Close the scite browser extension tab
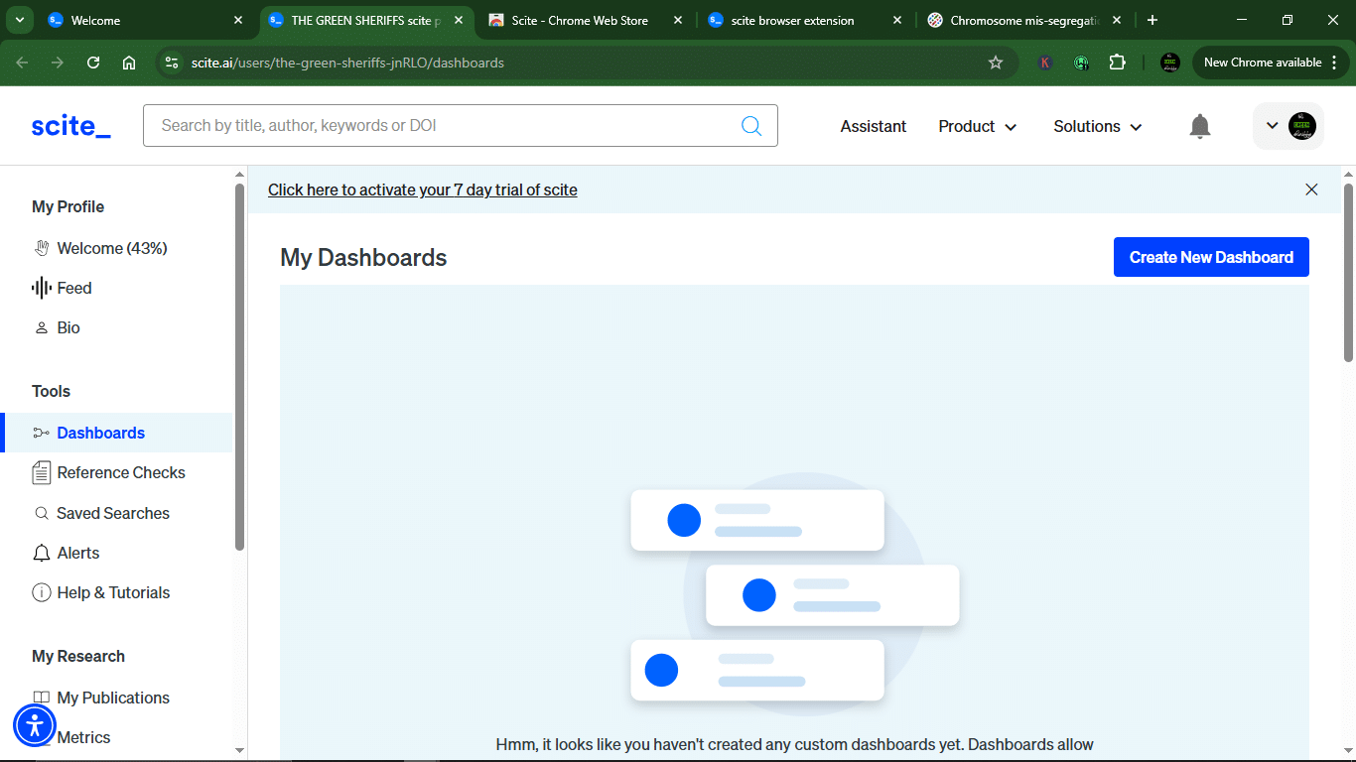The height and width of the screenshot is (762, 1356). coord(896,20)
